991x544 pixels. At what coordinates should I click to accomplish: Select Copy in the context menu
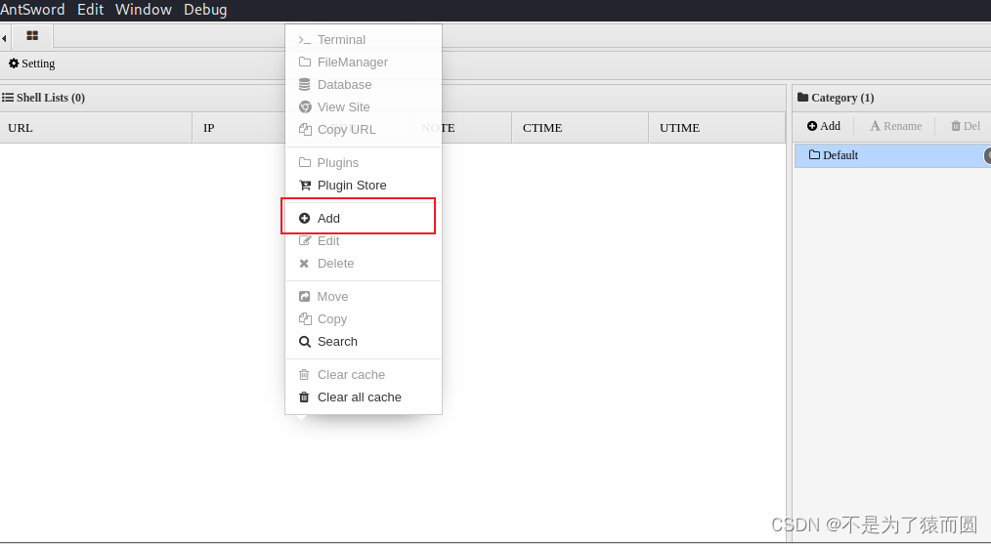[364, 319]
